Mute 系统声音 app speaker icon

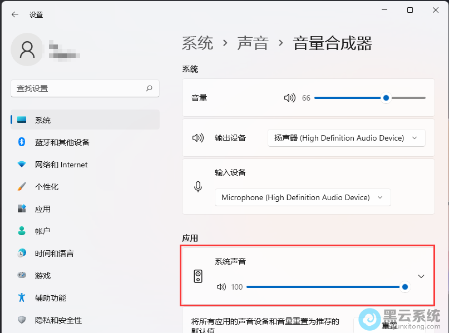221,287
